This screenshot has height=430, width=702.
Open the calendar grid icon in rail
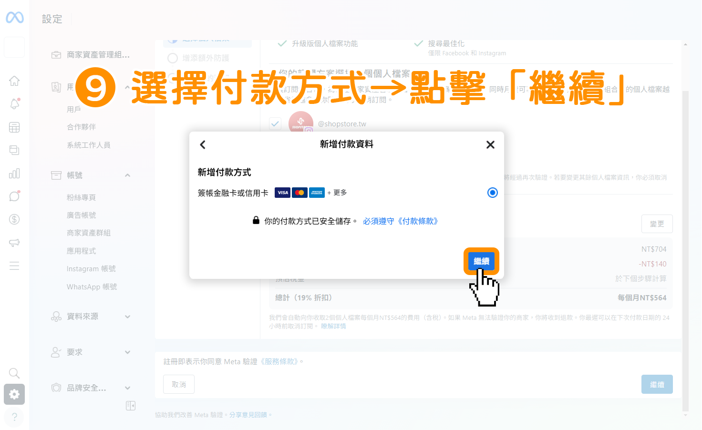pyautogui.click(x=14, y=127)
